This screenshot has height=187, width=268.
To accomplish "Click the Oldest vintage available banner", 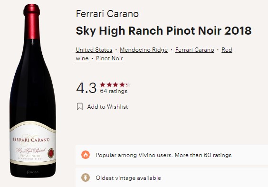I will coord(172,178).
